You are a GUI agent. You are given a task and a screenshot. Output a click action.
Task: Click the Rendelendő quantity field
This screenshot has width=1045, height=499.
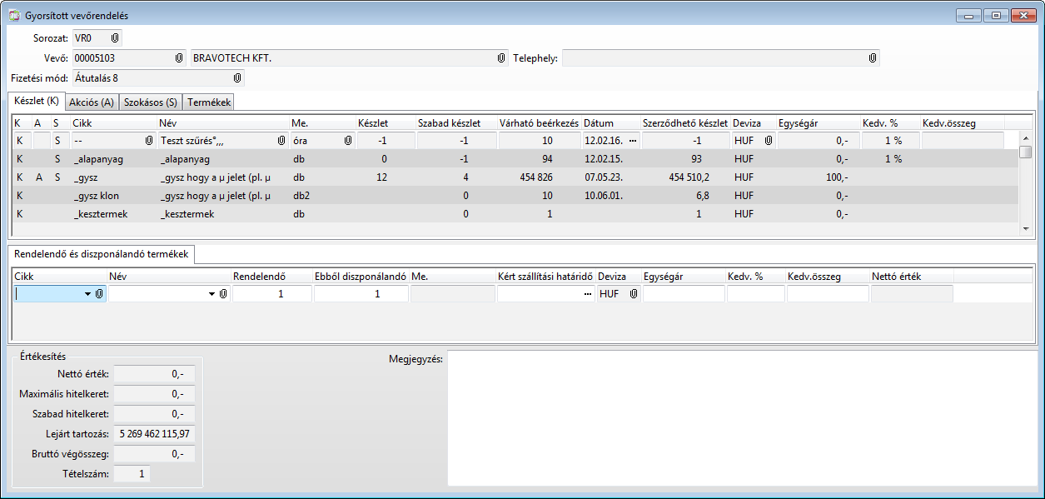271,294
